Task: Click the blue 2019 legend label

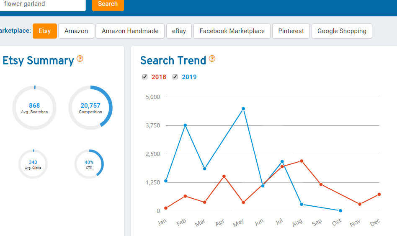Action: pyautogui.click(x=189, y=77)
